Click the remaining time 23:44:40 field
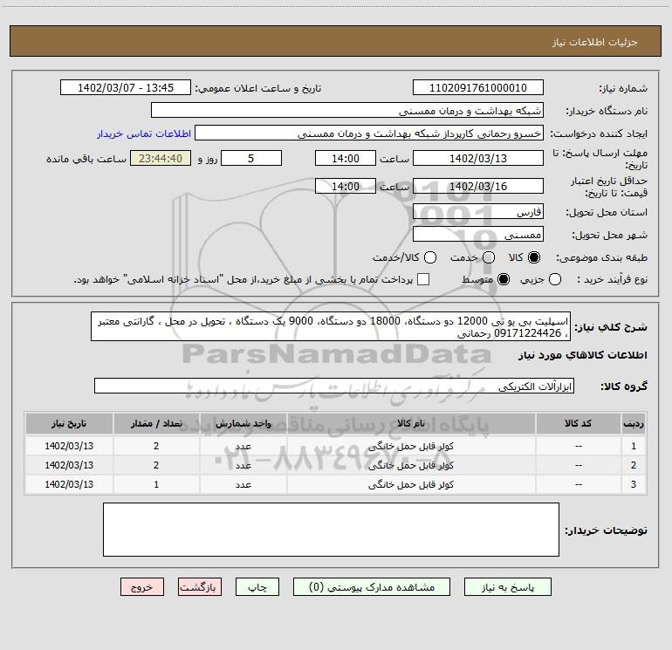This screenshot has height=650, width=672. 161,159
